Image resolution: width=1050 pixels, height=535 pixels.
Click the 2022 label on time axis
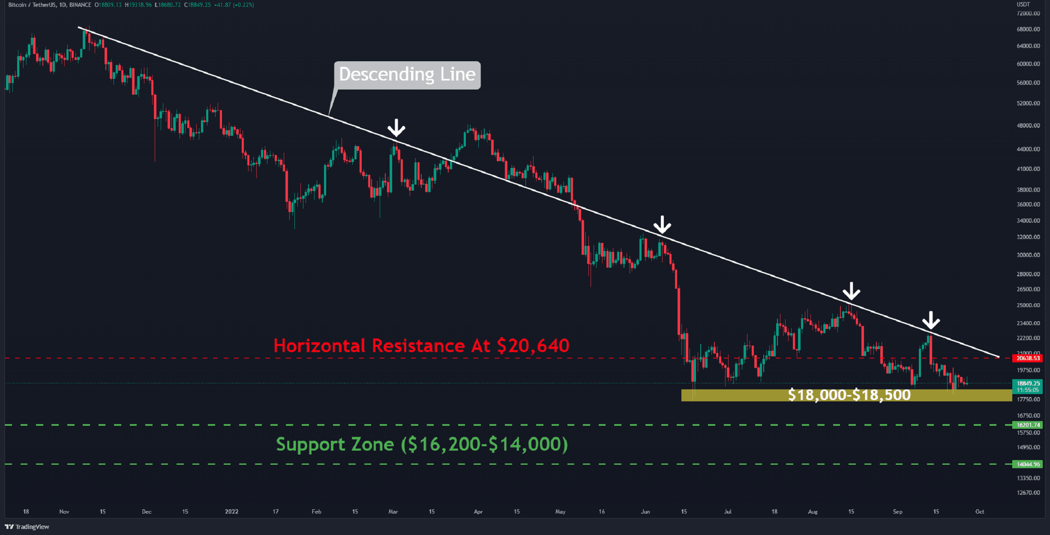tap(231, 511)
